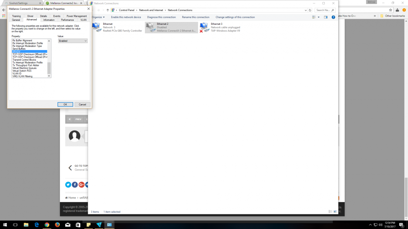Launch Google Chrome from the taskbar
408x229 pixels.
47,225
